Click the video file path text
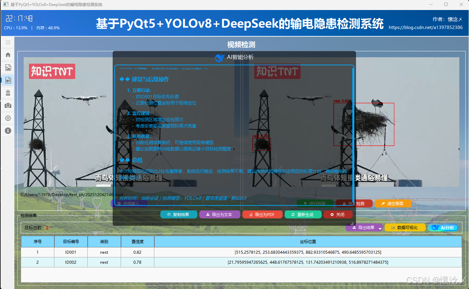469x289 pixels. 72,195
